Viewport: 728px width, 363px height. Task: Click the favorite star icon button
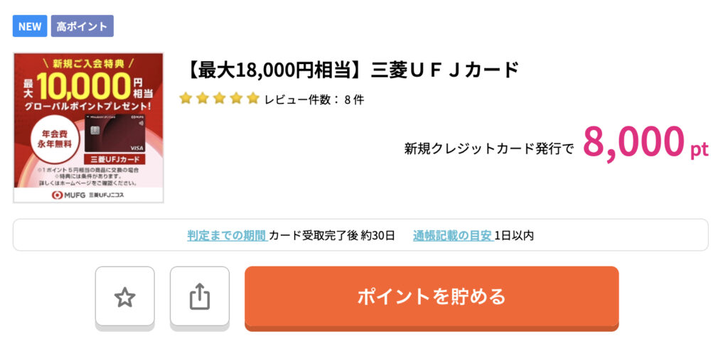point(124,297)
